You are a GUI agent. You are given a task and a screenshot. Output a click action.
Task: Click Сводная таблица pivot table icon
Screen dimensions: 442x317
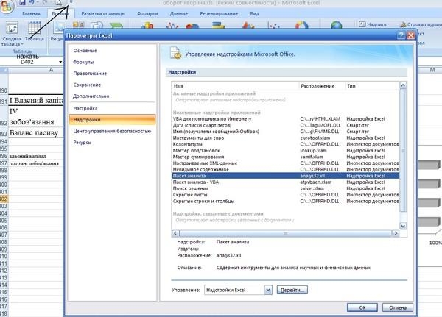(12, 29)
